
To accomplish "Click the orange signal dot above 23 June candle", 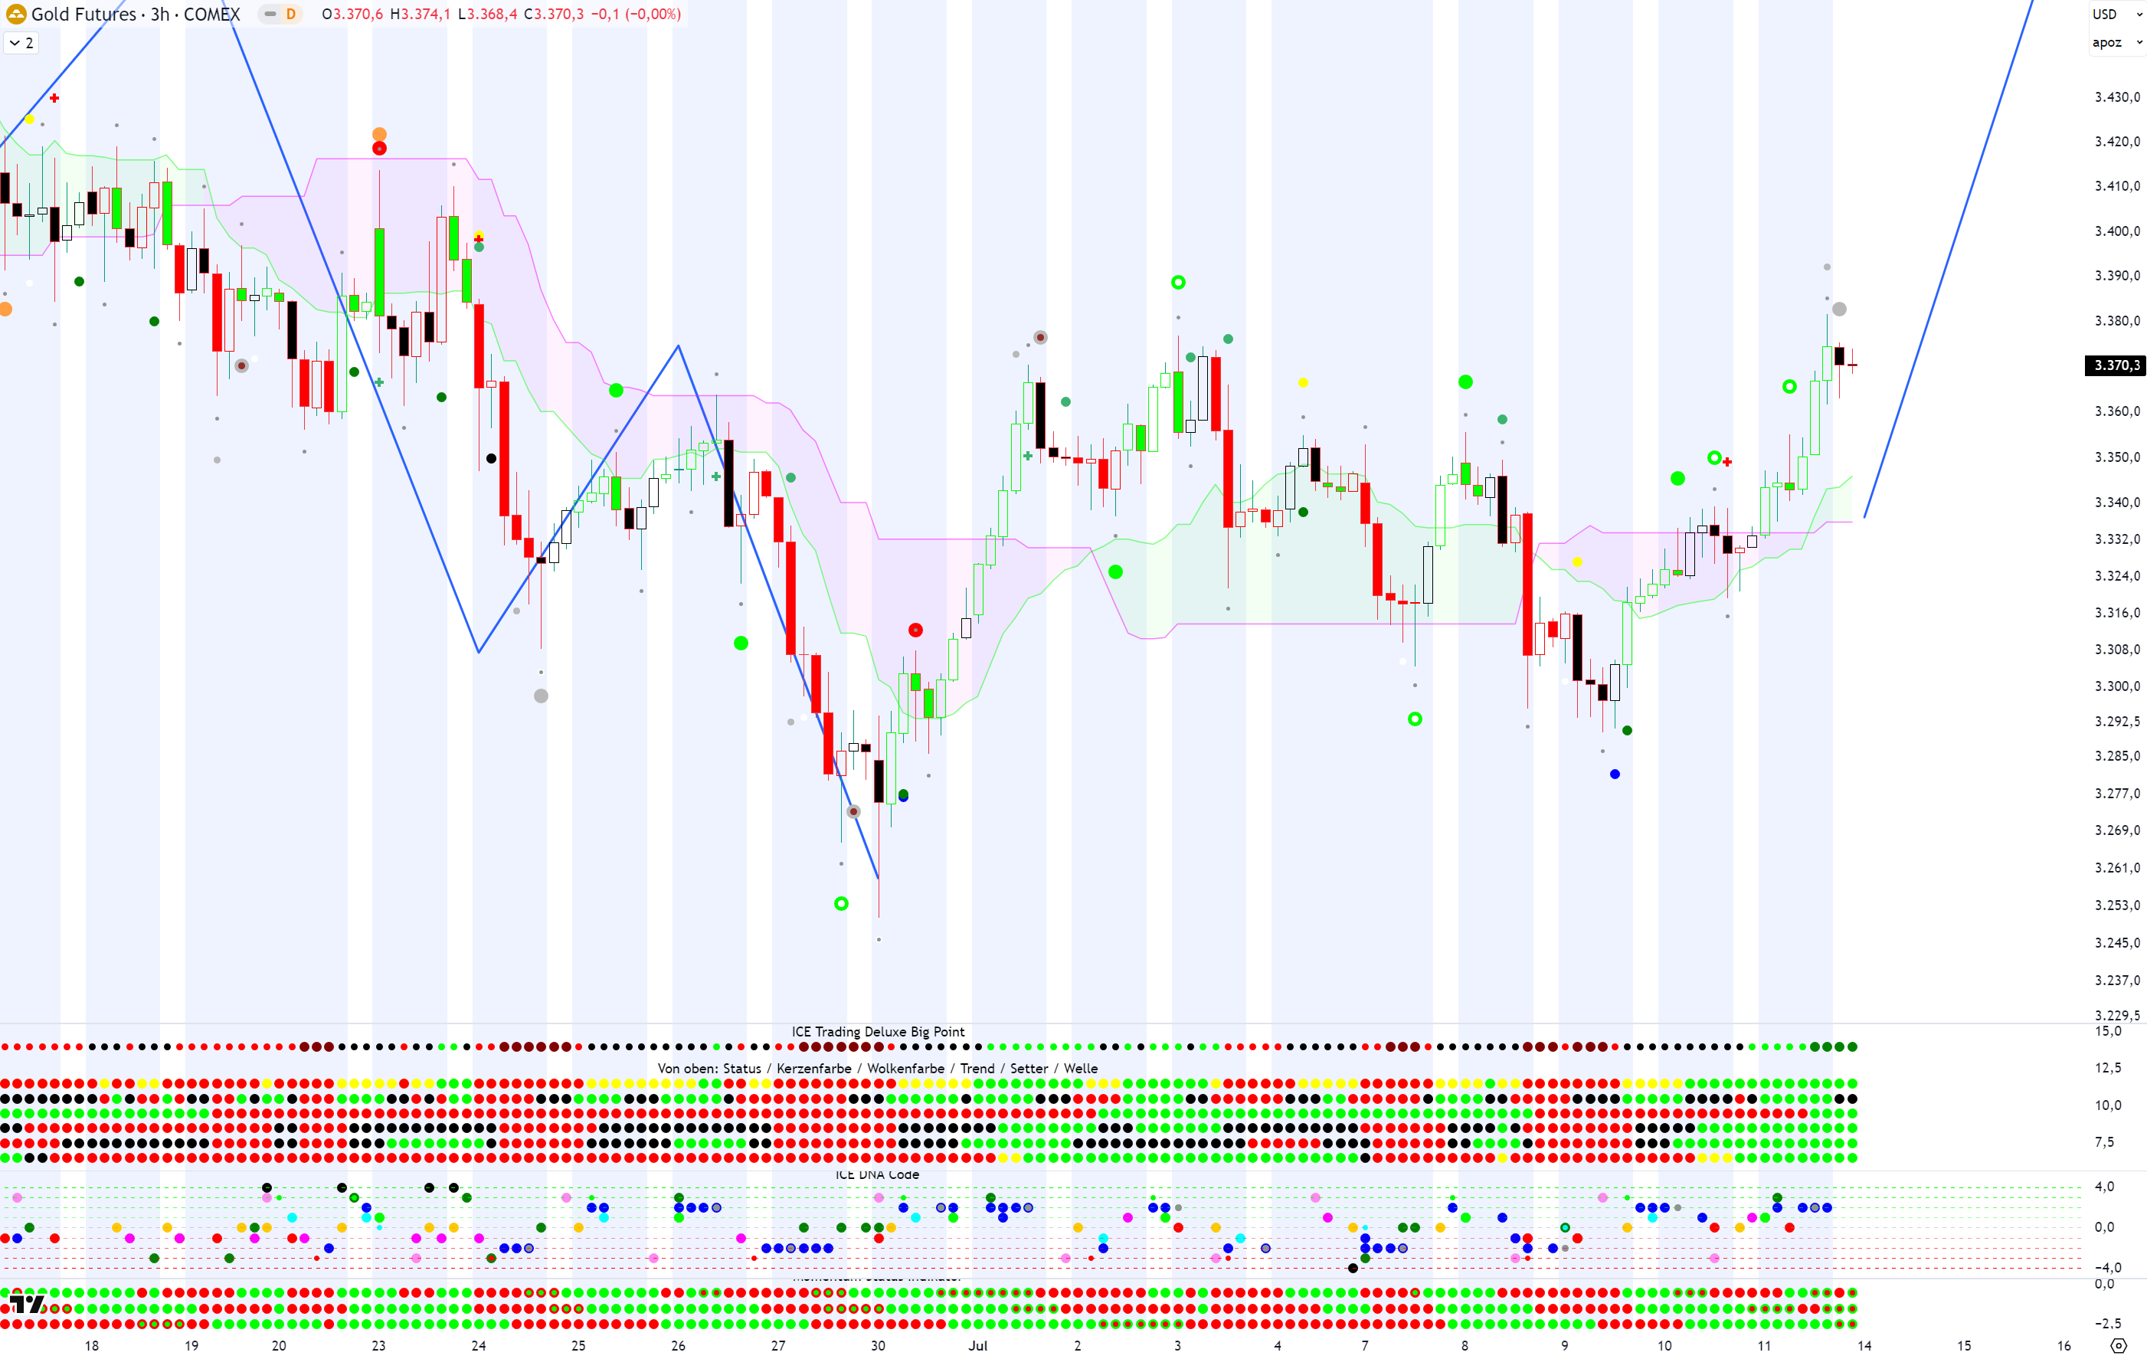I will [x=379, y=134].
